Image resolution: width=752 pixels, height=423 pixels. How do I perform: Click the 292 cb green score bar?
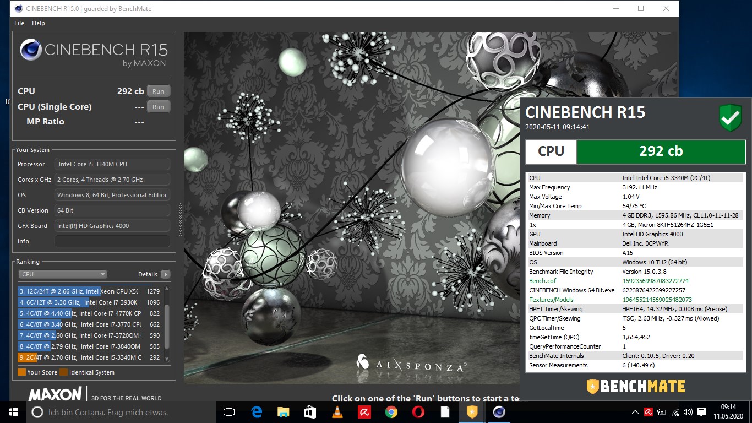tap(661, 151)
